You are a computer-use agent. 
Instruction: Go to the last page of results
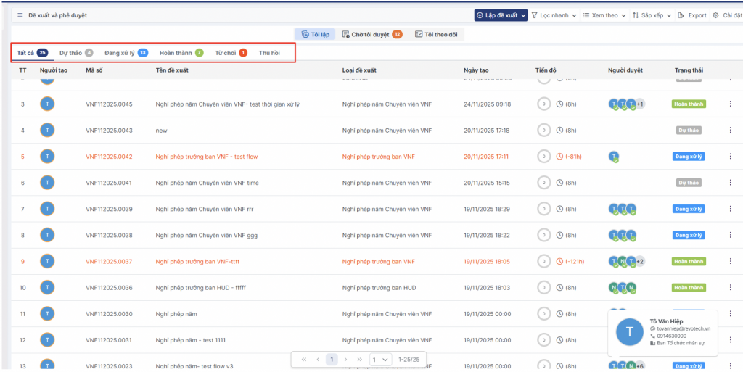(x=358, y=359)
